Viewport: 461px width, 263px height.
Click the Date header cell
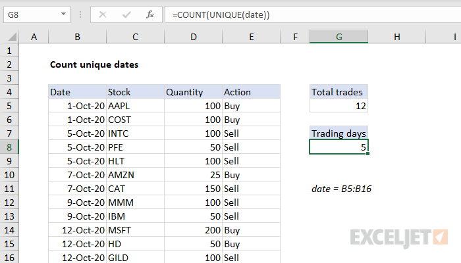pyautogui.click(x=77, y=92)
